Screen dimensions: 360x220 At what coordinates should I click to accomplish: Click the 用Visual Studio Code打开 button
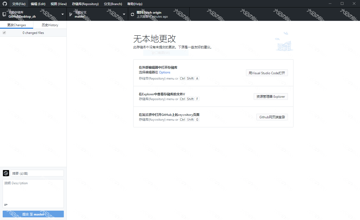[267, 73]
